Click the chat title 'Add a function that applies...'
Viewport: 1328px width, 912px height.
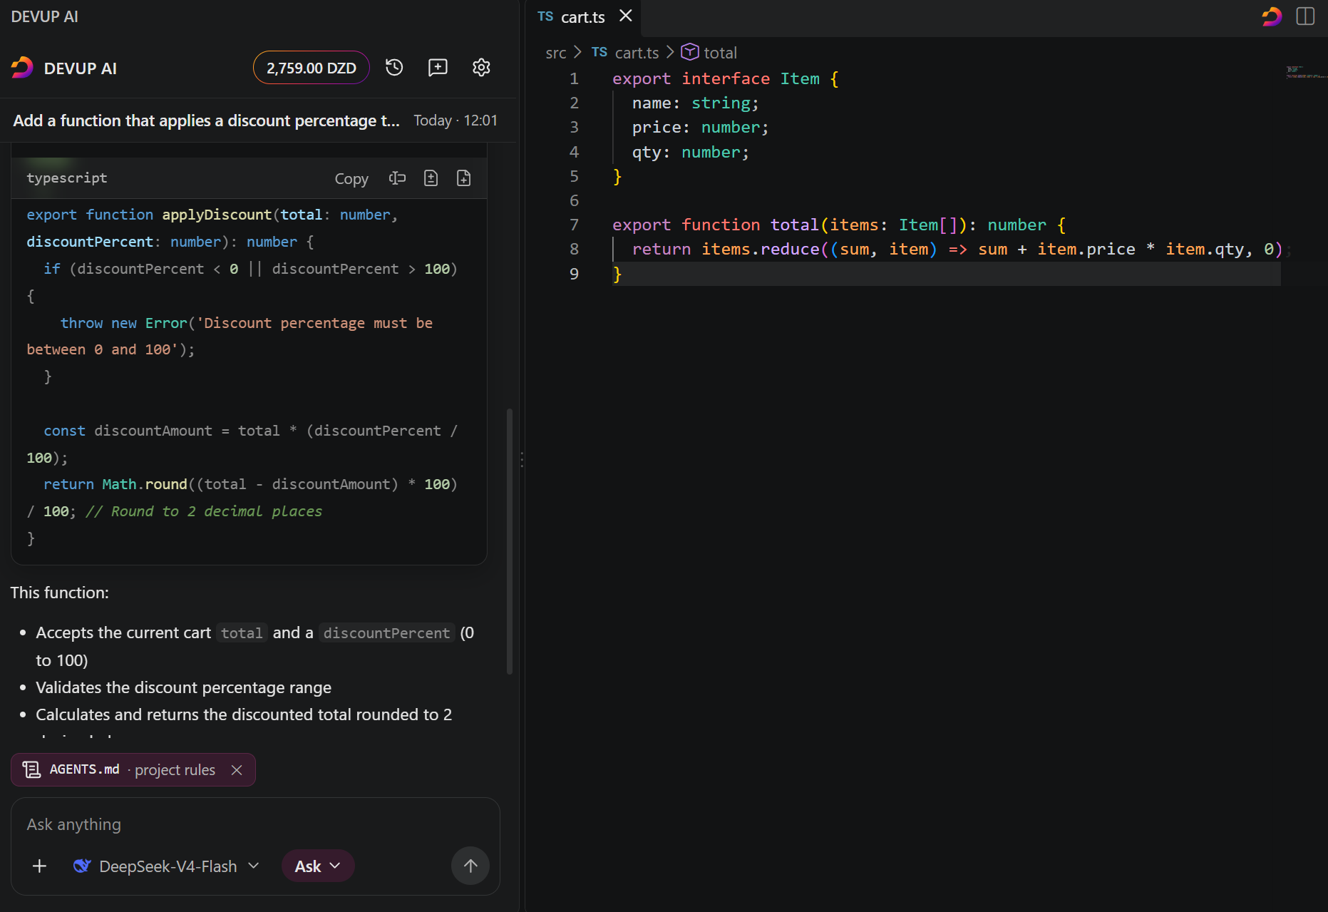coord(207,121)
